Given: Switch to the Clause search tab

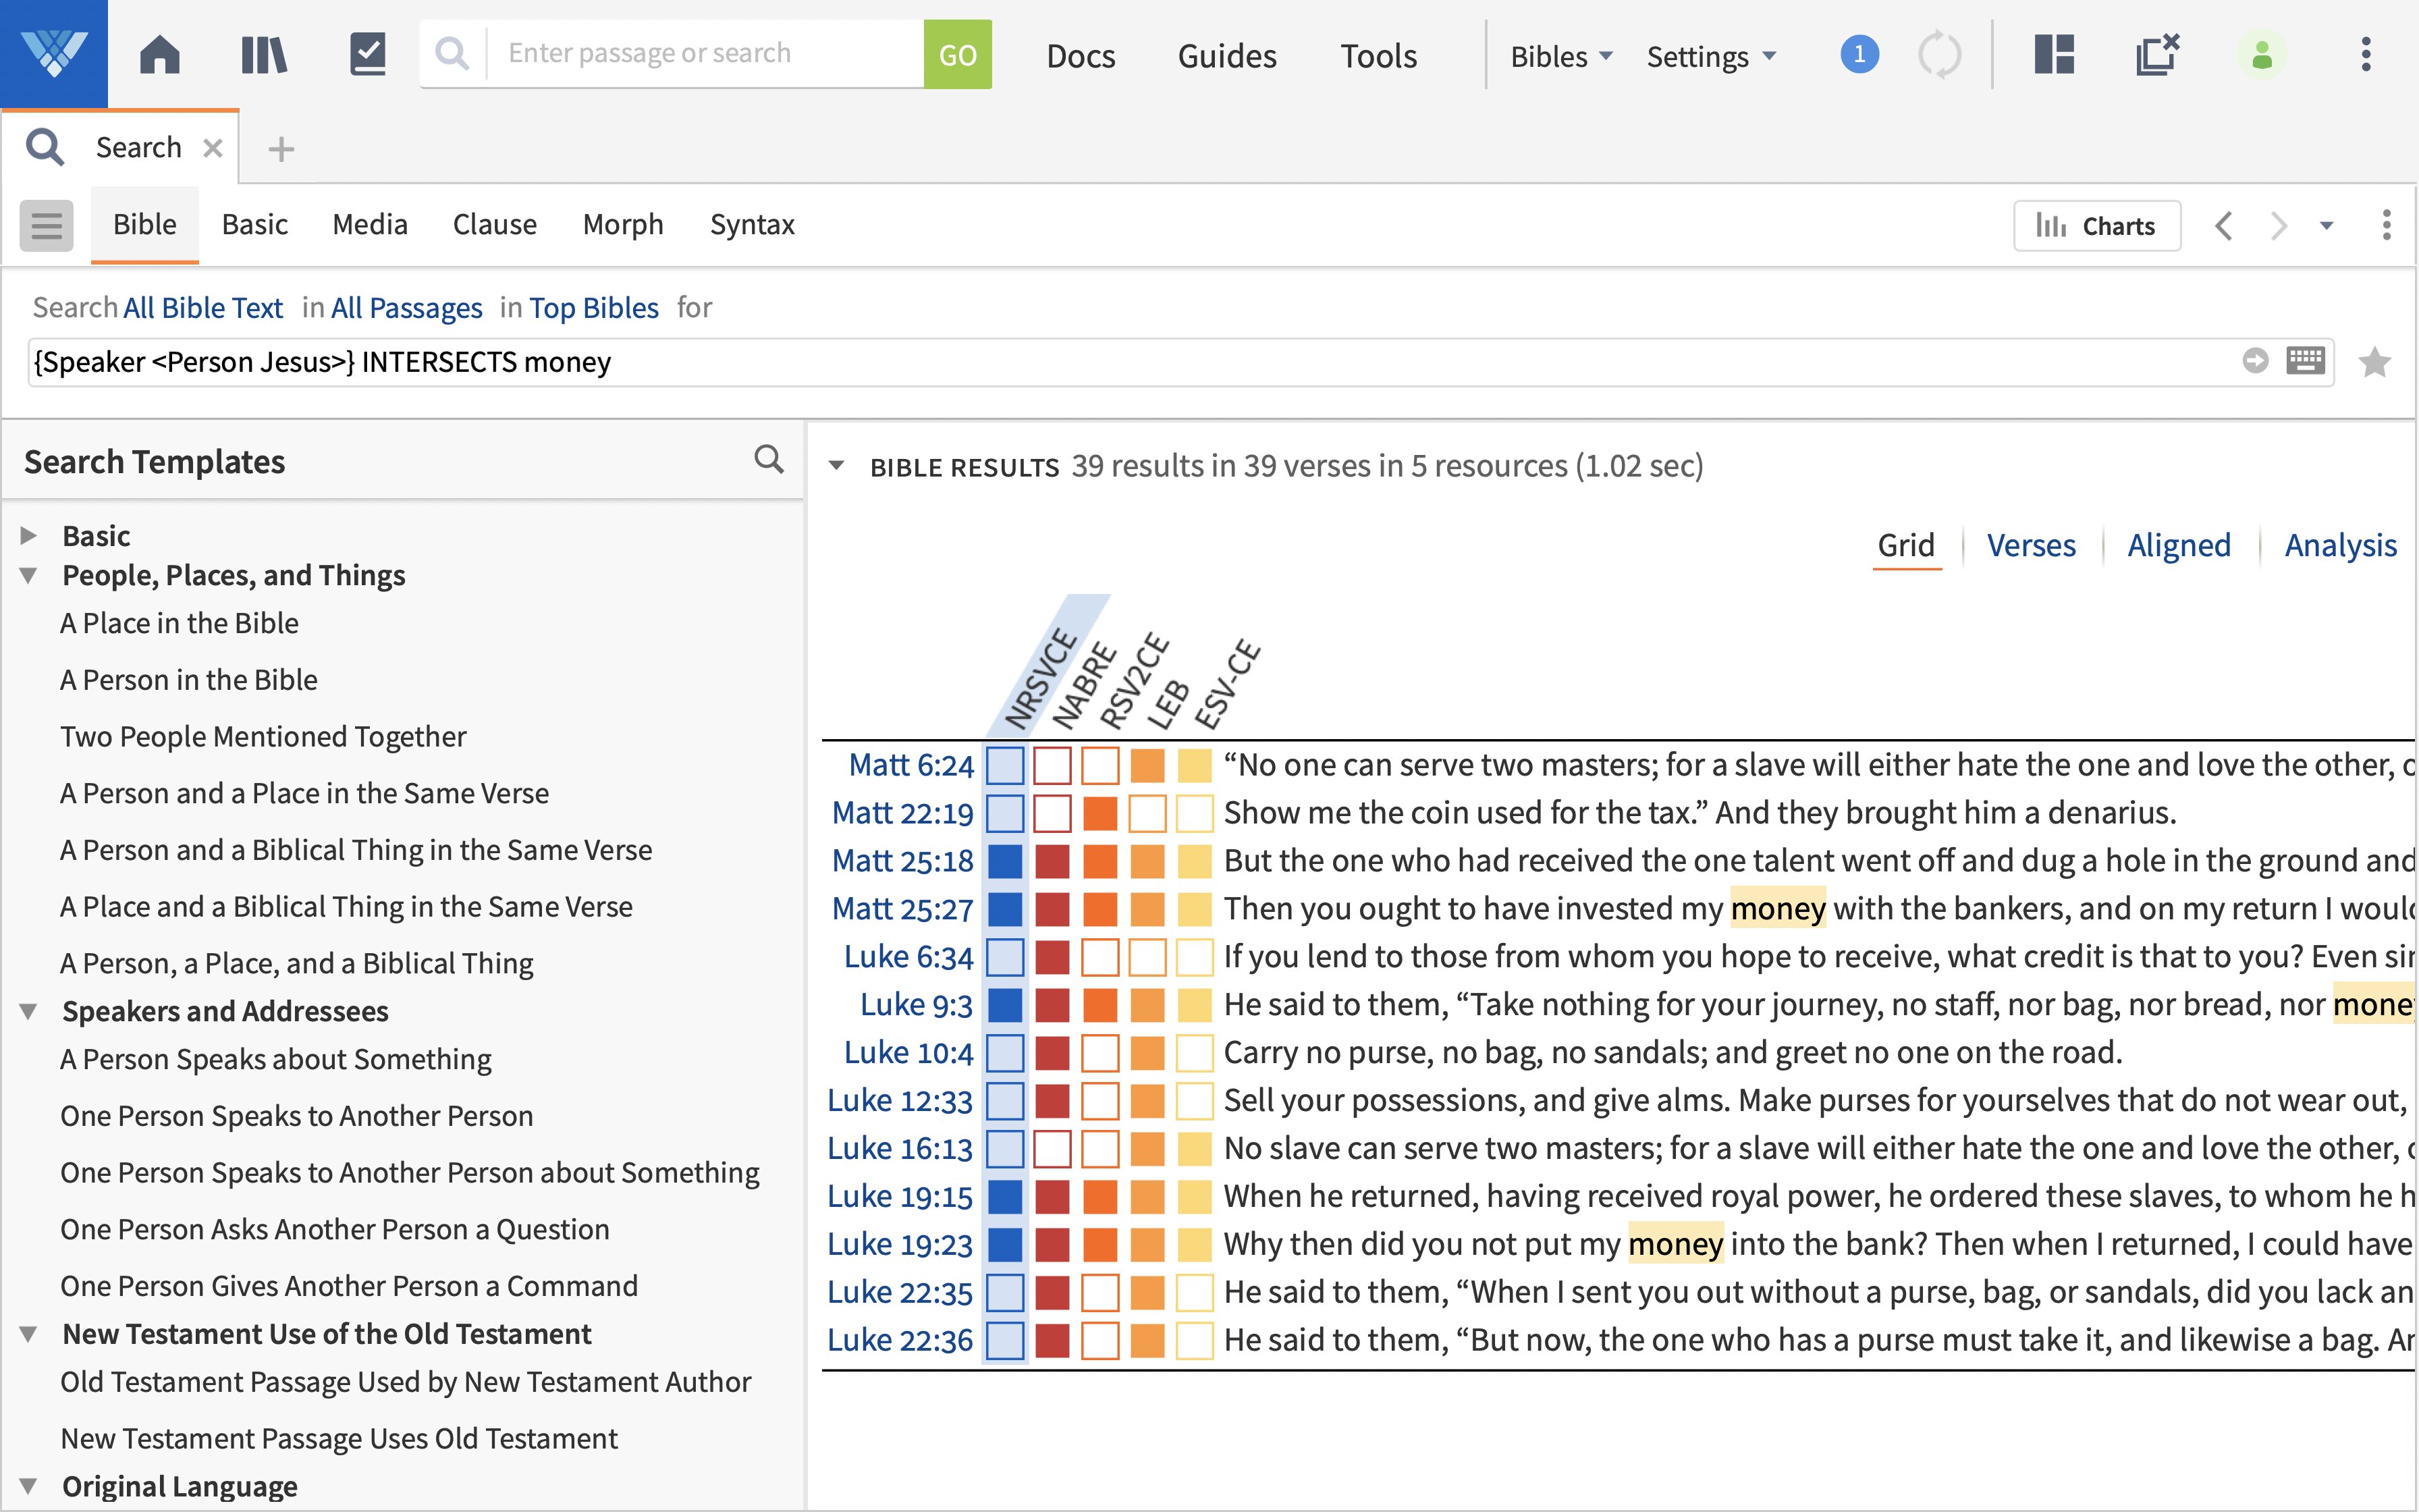Looking at the screenshot, I should pos(495,224).
